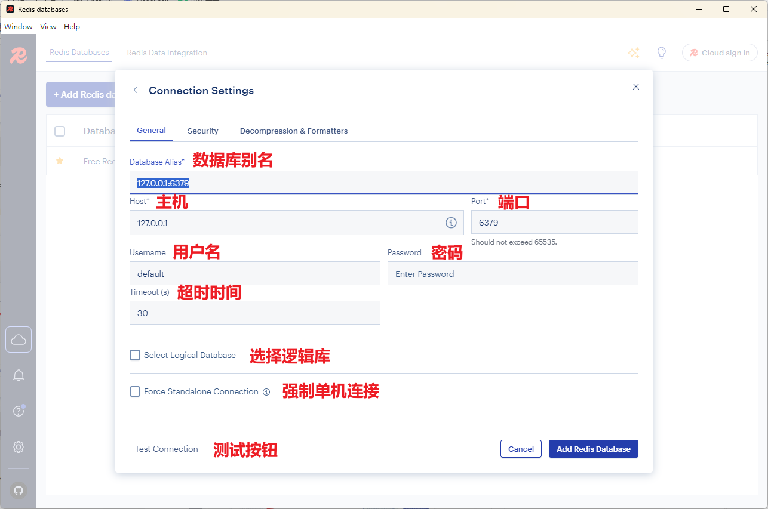This screenshot has height=509, width=768.
Task: Focus the Username field
Action: pyautogui.click(x=255, y=273)
